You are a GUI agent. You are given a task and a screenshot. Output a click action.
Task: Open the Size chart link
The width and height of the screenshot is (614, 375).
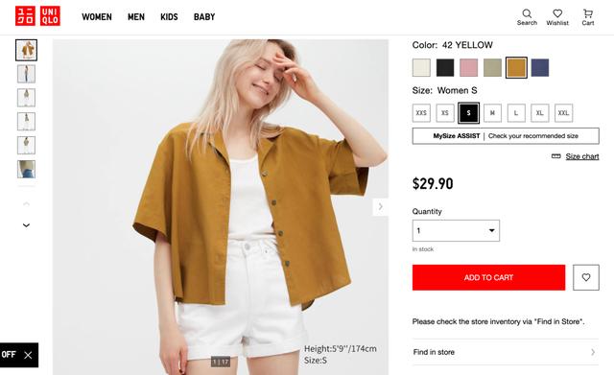[x=582, y=156]
